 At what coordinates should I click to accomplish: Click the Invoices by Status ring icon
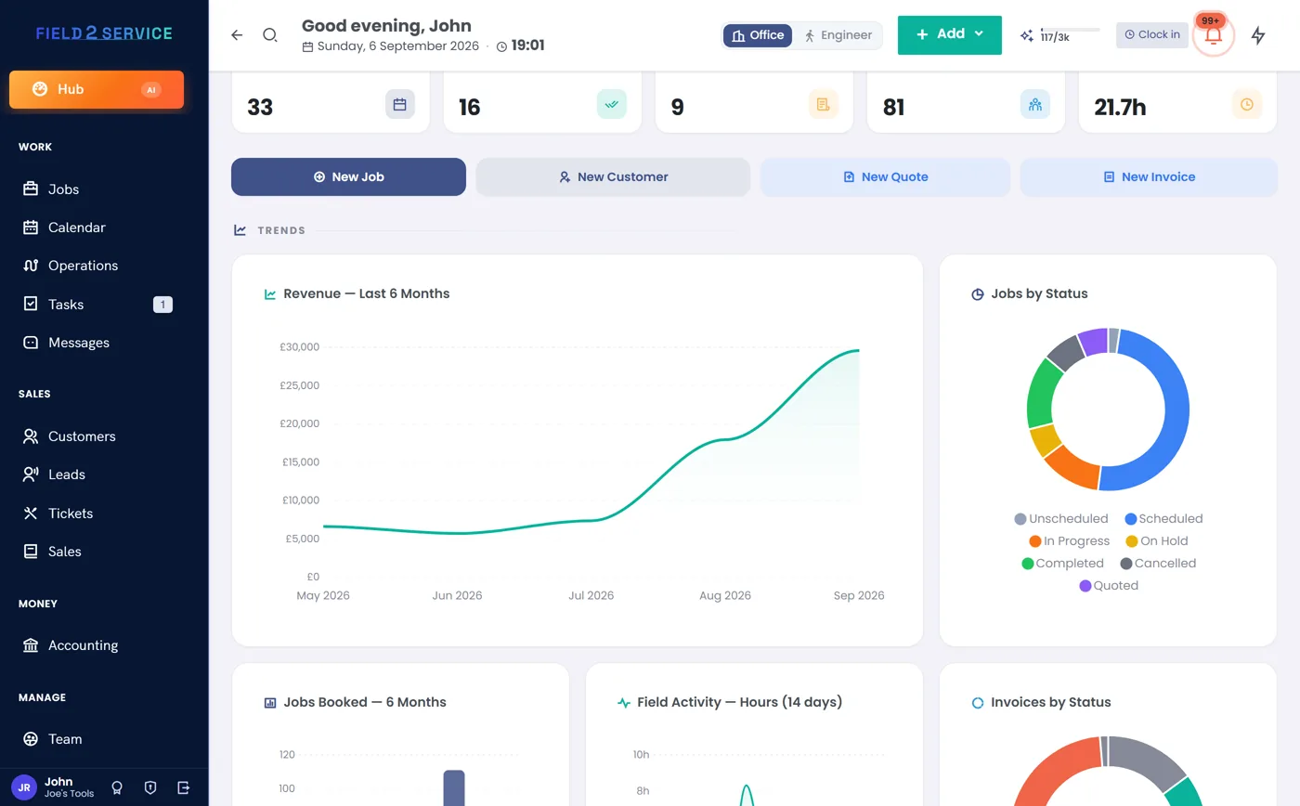click(x=978, y=703)
